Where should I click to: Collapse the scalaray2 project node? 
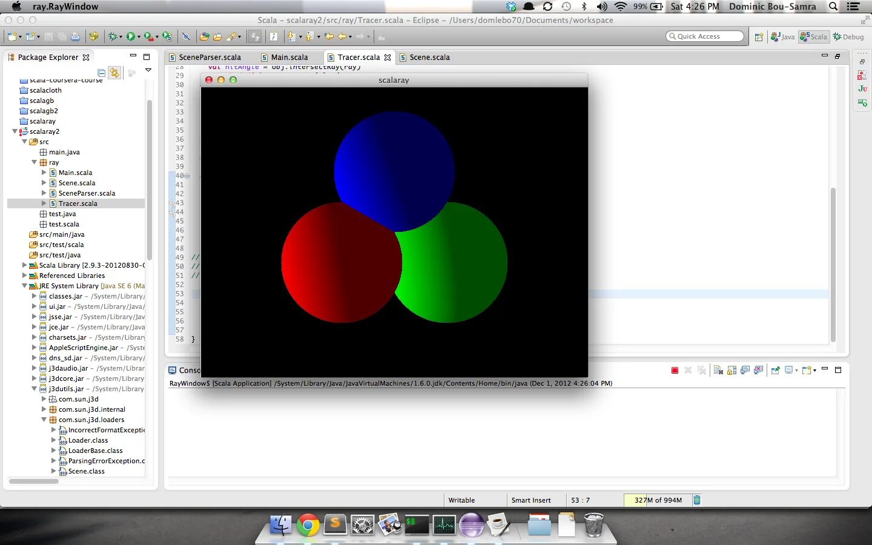[15, 131]
